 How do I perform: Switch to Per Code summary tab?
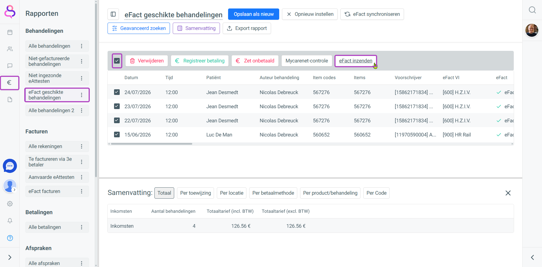(x=376, y=193)
